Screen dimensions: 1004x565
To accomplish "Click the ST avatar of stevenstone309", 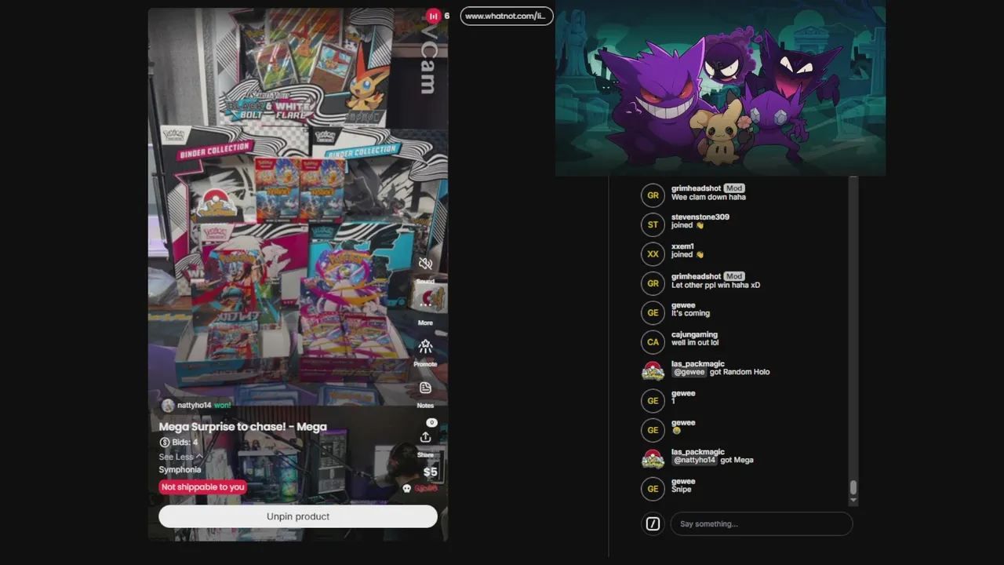I will click(x=653, y=225).
